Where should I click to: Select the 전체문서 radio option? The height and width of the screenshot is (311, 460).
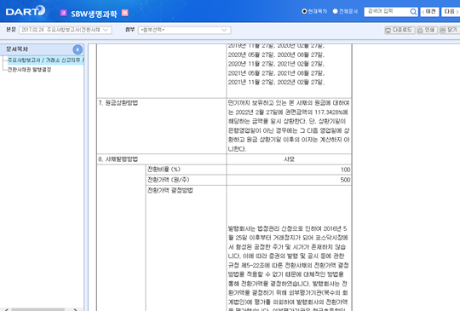pos(335,11)
